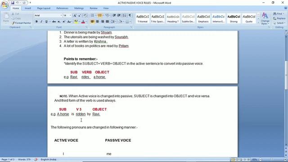Align text left
Image resolution: width=288 pixels, height=162 pixels.
(92, 22)
